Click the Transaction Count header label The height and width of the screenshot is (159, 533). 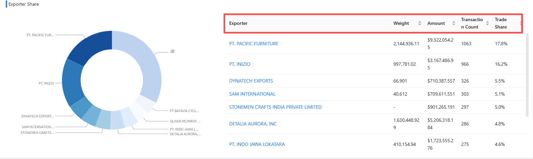[472, 23]
